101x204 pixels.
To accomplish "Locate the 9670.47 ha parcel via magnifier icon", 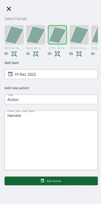I will pos(14,54).
